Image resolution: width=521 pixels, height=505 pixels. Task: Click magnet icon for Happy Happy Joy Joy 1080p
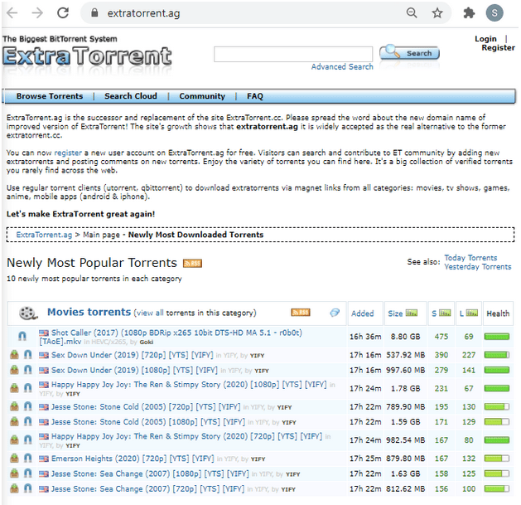point(28,388)
